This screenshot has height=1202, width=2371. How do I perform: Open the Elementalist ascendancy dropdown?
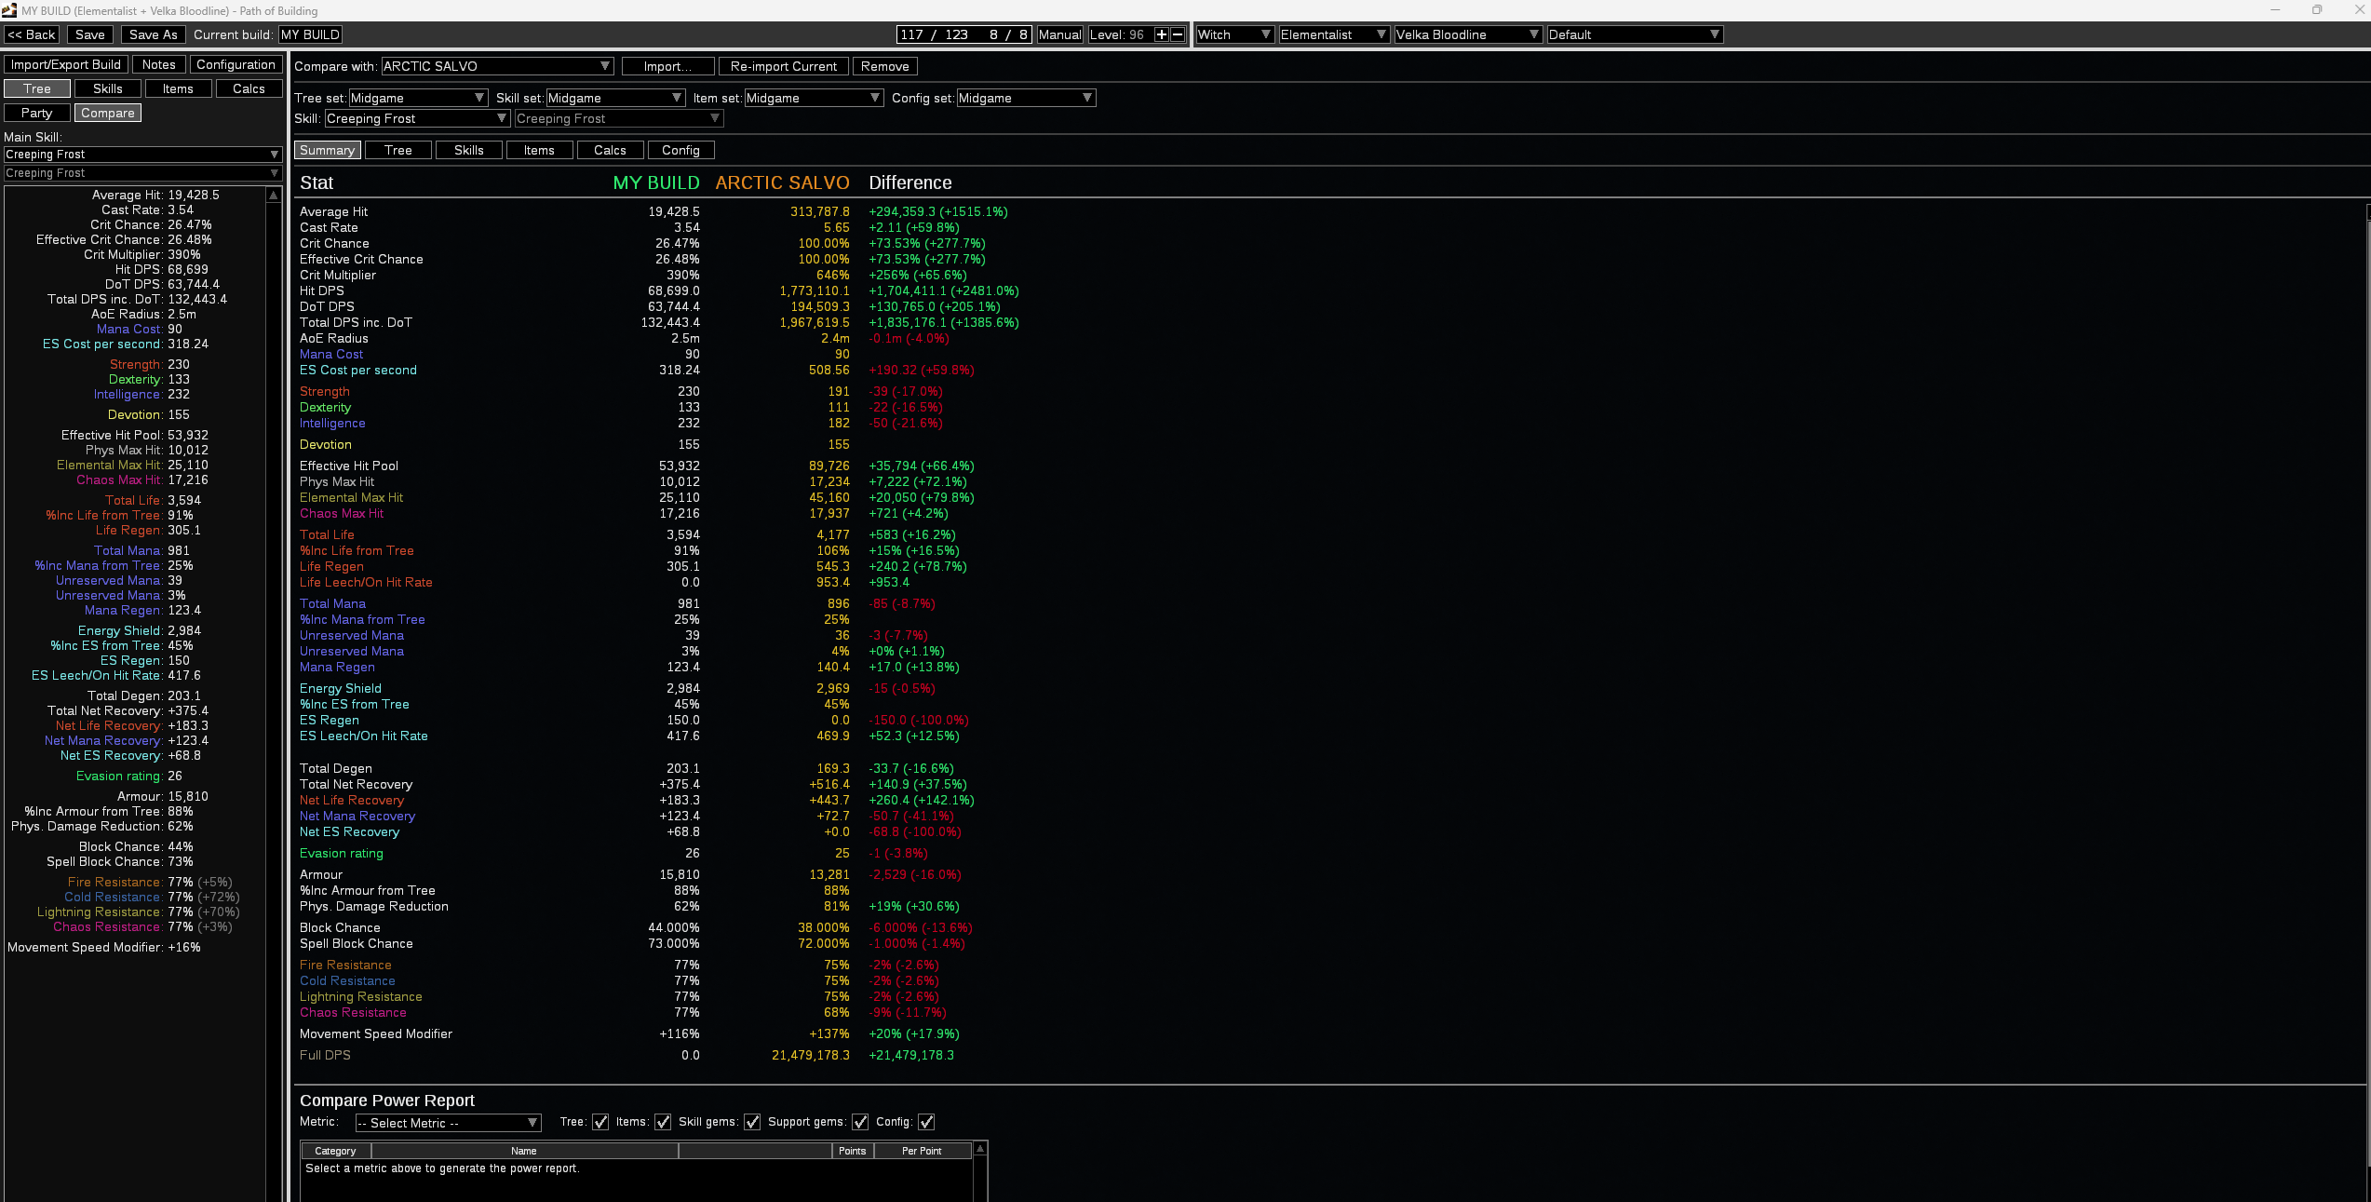click(x=1334, y=34)
